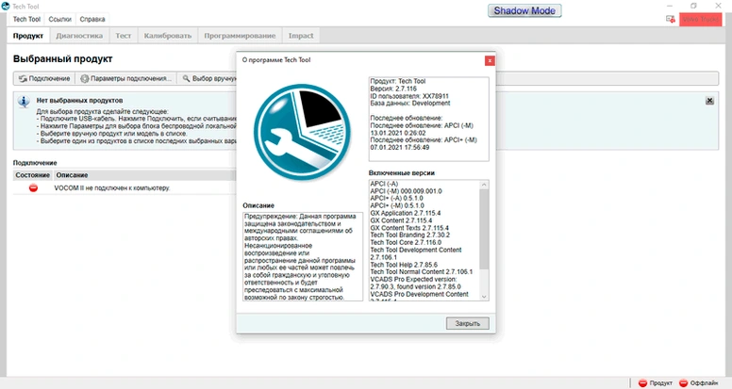Click the Tech Tool wrench-laptop logo

tap(302, 133)
